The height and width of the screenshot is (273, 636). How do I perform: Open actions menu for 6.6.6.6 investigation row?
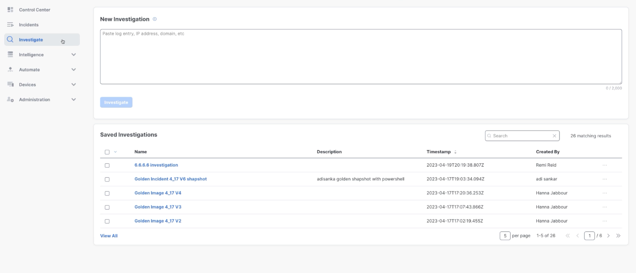point(604,165)
